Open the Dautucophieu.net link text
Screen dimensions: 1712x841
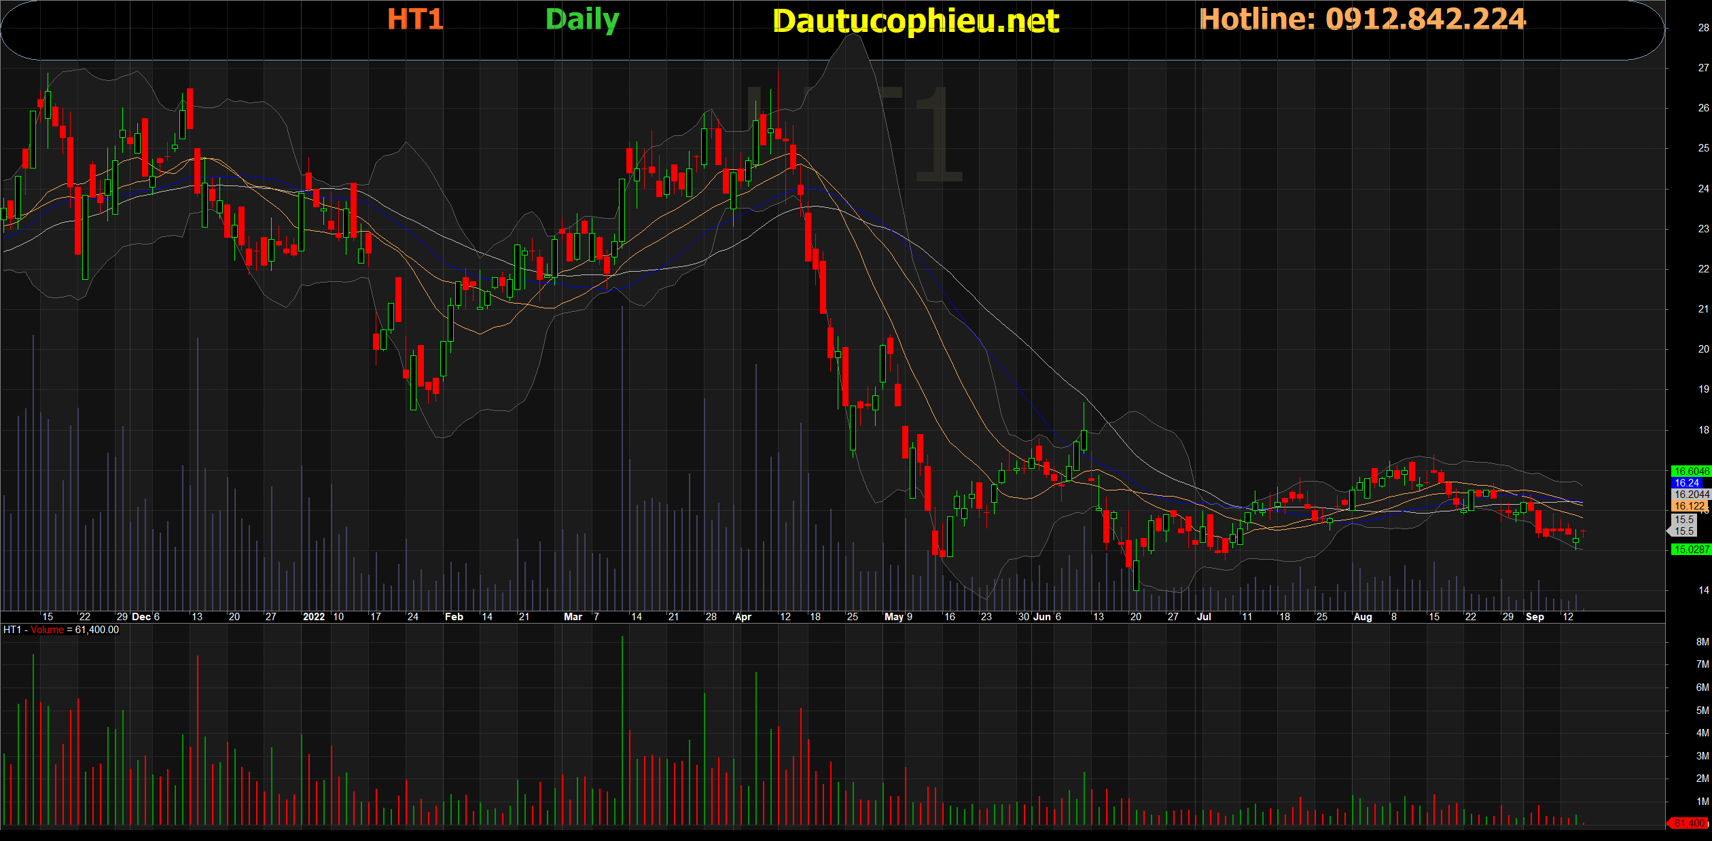point(916,21)
